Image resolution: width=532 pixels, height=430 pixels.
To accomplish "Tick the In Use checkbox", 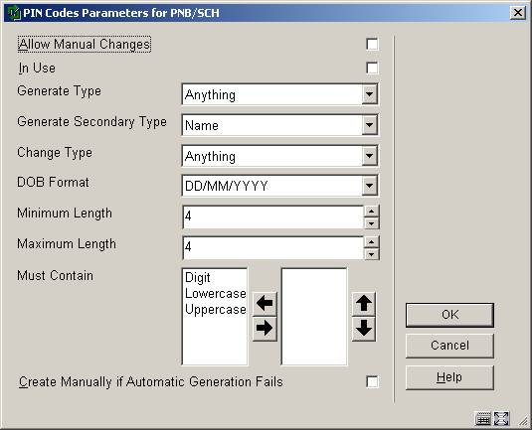I will [x=372, y=68].
